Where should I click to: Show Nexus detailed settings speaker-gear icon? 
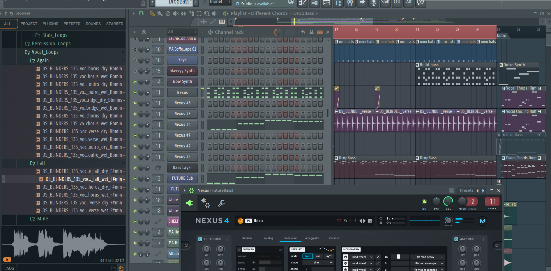click(205, 203)
